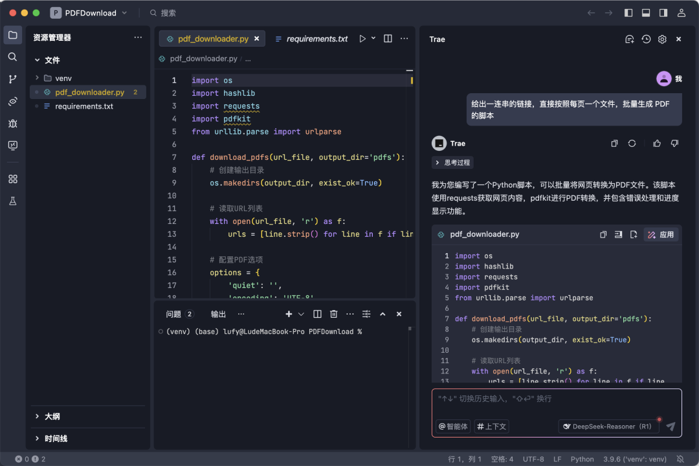
Task: Delete the terminal with trash icon
Action: pyautogui.click(x=333, y=315)
